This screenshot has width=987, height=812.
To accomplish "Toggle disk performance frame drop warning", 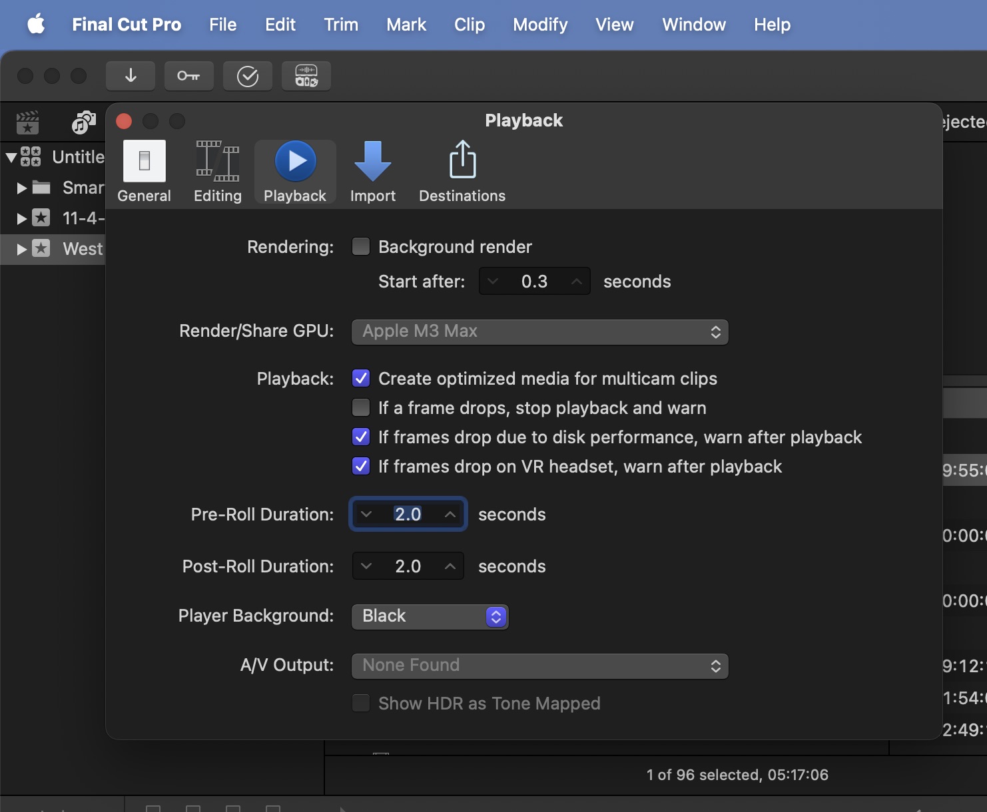I will [361, 437].
